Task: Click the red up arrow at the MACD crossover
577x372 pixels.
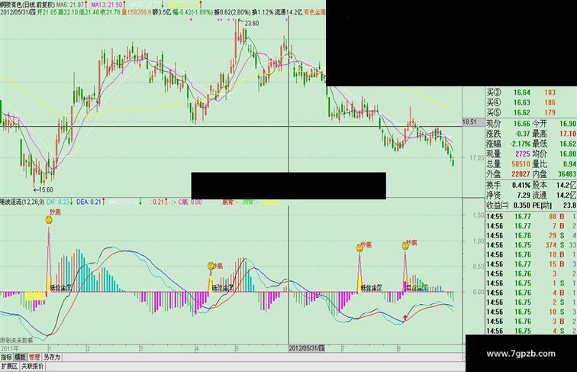Action: click(x=405, y=317)
